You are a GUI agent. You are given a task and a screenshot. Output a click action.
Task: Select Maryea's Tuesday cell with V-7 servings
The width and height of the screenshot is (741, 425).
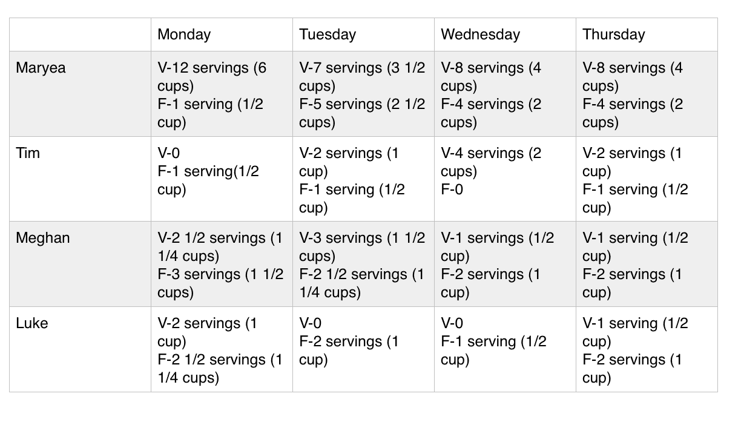point(363,94)
